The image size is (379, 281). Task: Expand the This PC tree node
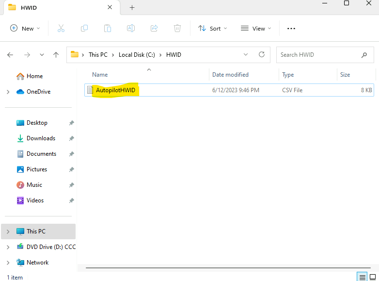pos(8,231)
